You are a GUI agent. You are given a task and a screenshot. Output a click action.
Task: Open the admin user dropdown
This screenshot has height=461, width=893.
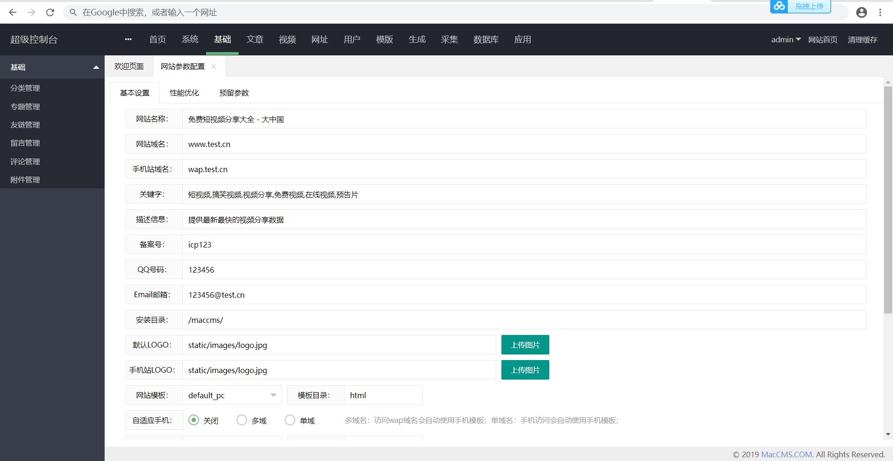[x=786, y=40]
